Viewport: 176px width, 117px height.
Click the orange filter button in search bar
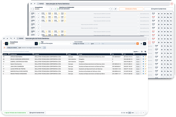coord(138,44)
